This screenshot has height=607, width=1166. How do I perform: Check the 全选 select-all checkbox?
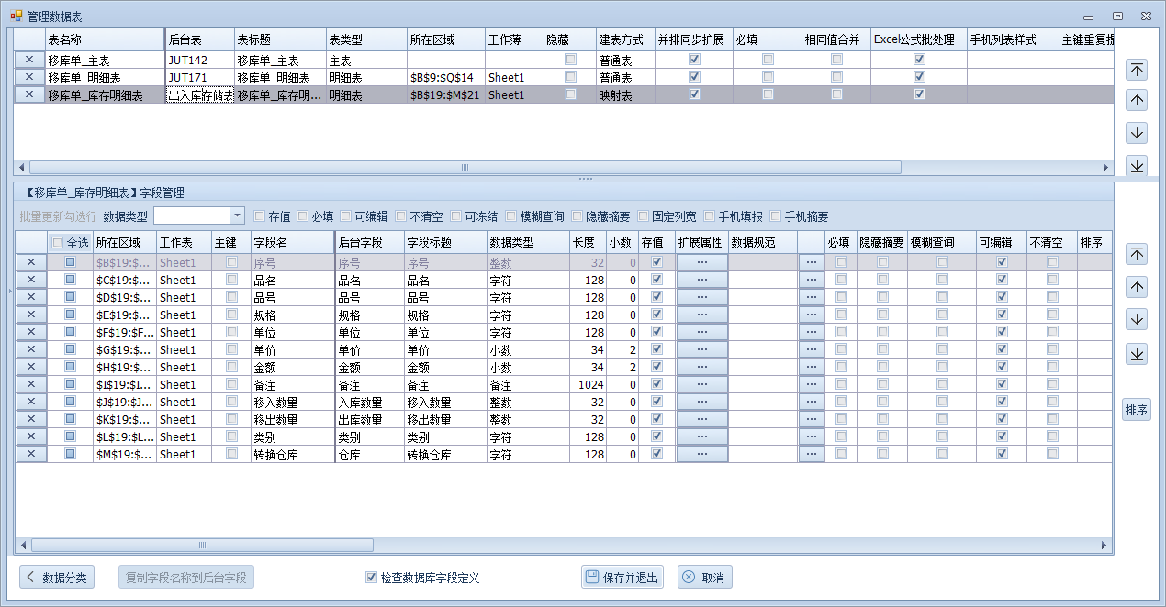click(x=57, y=243)
